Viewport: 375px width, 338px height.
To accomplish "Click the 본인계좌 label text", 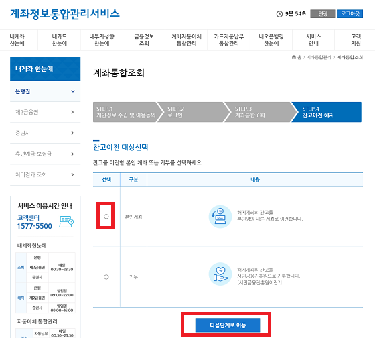I will 133,217.
